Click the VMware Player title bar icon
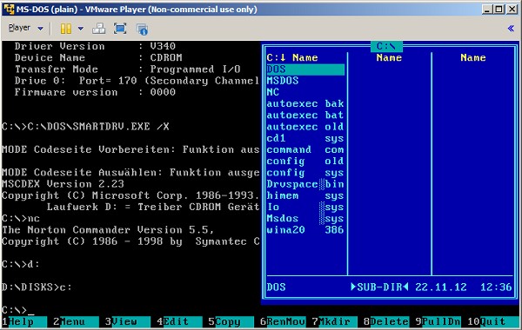522x330 pixels. point(9,9)
